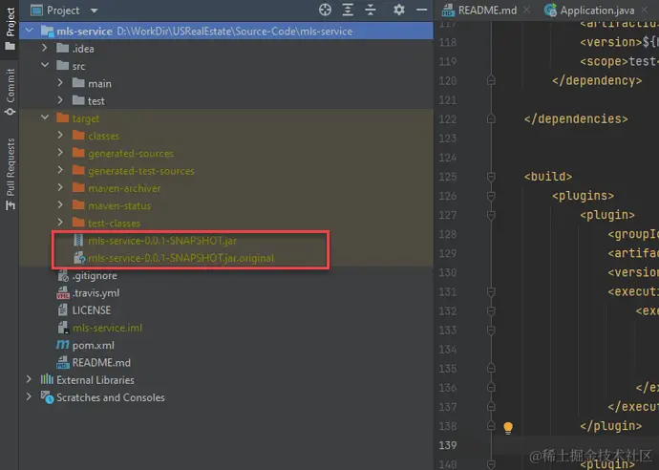Open the Project view dropdown arrow
The width and height of the screenshot is (659, 470).
pyautogui.click(x=95, y=11)
